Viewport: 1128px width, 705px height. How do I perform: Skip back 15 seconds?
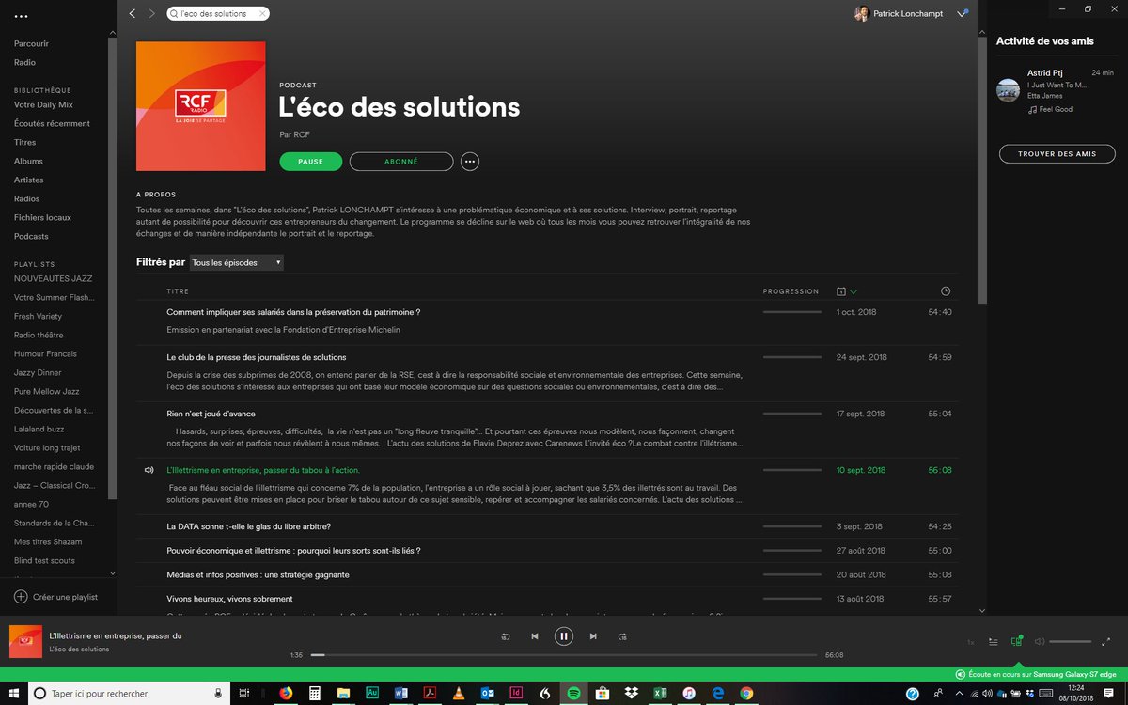tap(506, 636)
